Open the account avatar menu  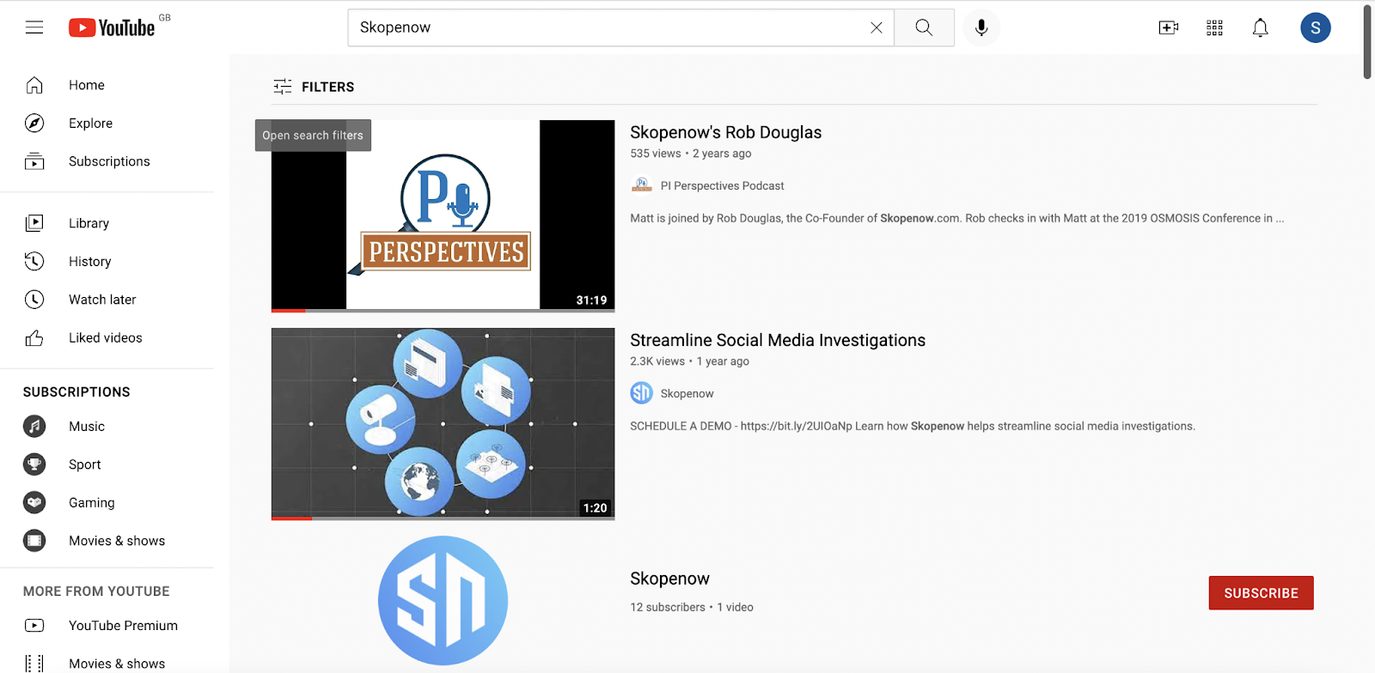coord(1315,27)
